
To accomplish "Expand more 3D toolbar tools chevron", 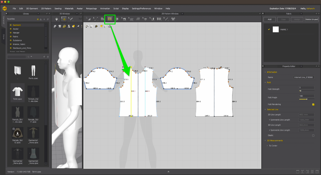I will click(80, 19).
